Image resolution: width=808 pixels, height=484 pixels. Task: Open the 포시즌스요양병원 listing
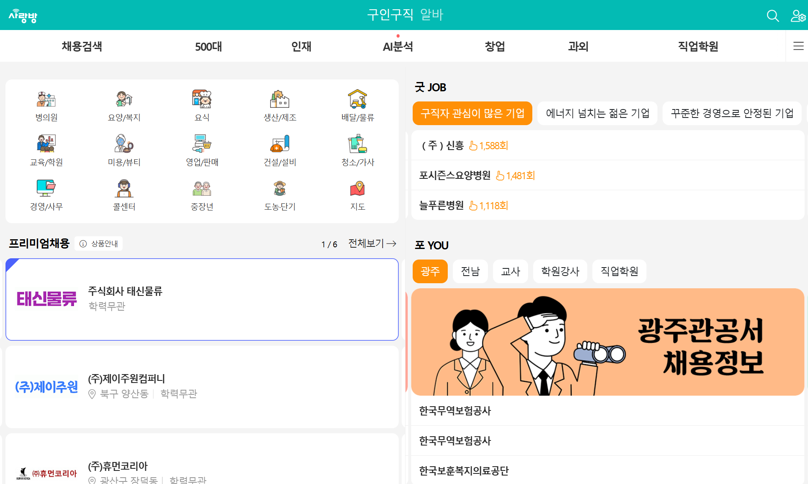click(608, 175)
